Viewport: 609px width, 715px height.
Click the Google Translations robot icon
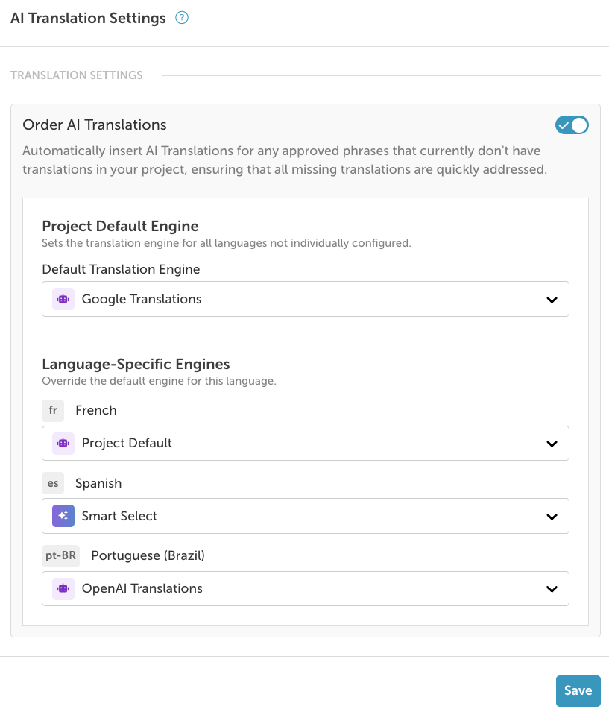pos(63,299)
